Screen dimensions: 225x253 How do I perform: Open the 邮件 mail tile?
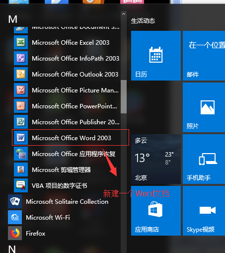pos(204,56)
